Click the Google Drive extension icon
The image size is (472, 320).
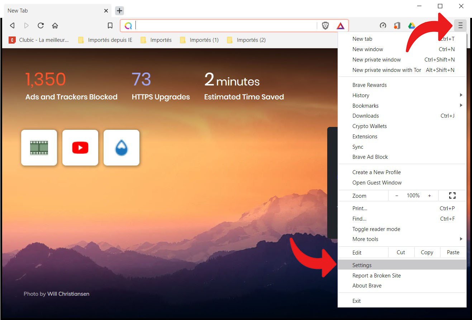[411, 26]
